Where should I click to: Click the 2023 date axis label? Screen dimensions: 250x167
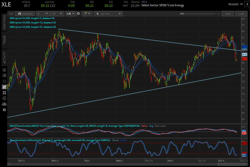[87, 161]
